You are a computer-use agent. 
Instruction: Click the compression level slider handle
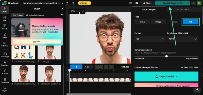click(x=166, y=56)
